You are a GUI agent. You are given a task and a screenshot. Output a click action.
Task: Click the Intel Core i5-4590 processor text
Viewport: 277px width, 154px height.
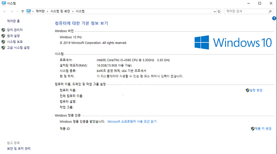(x=133, y=60)
